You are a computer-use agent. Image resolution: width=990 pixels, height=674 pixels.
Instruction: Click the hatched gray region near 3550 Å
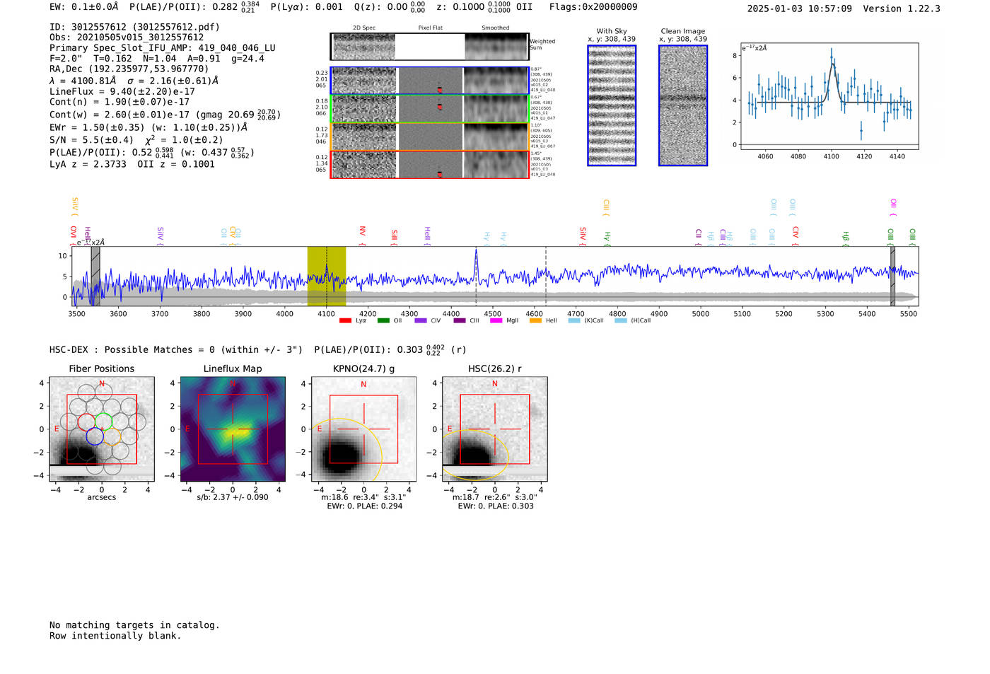pos(95,276)
